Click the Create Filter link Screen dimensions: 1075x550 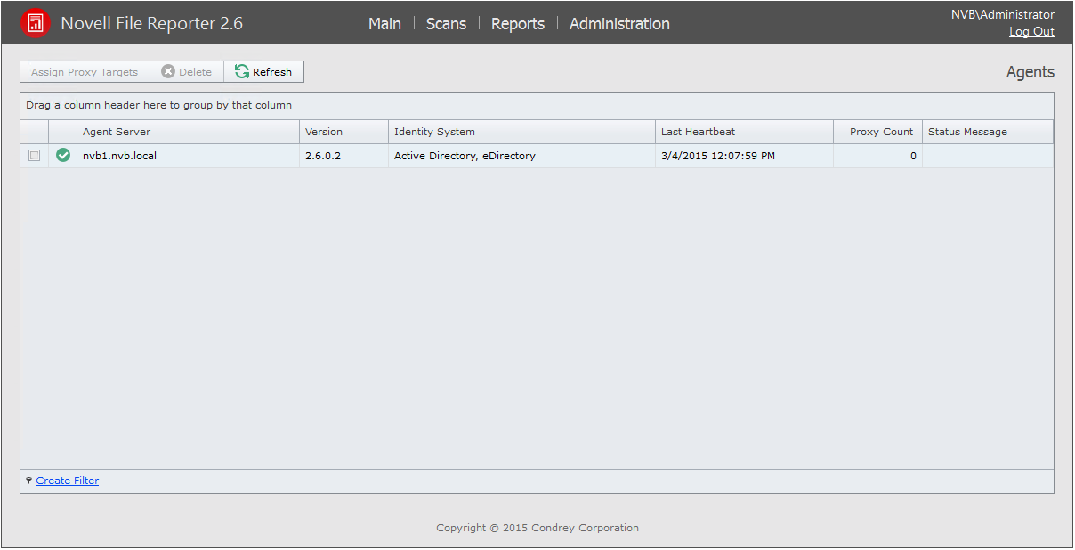68,481
